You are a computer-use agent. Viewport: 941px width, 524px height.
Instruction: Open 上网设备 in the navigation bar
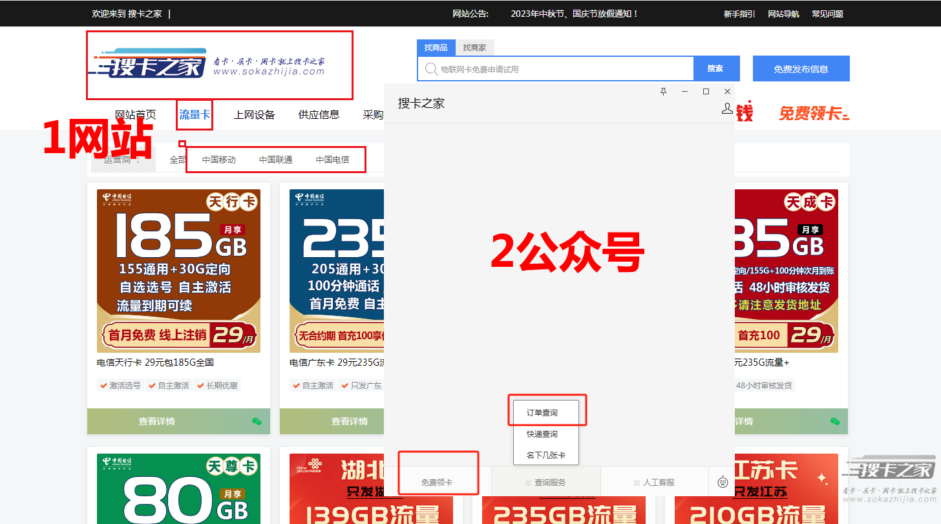tap(255, 115)
